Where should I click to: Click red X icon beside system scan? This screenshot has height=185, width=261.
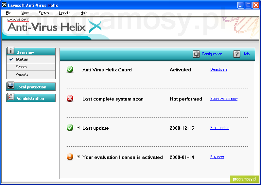coord(70,99)
